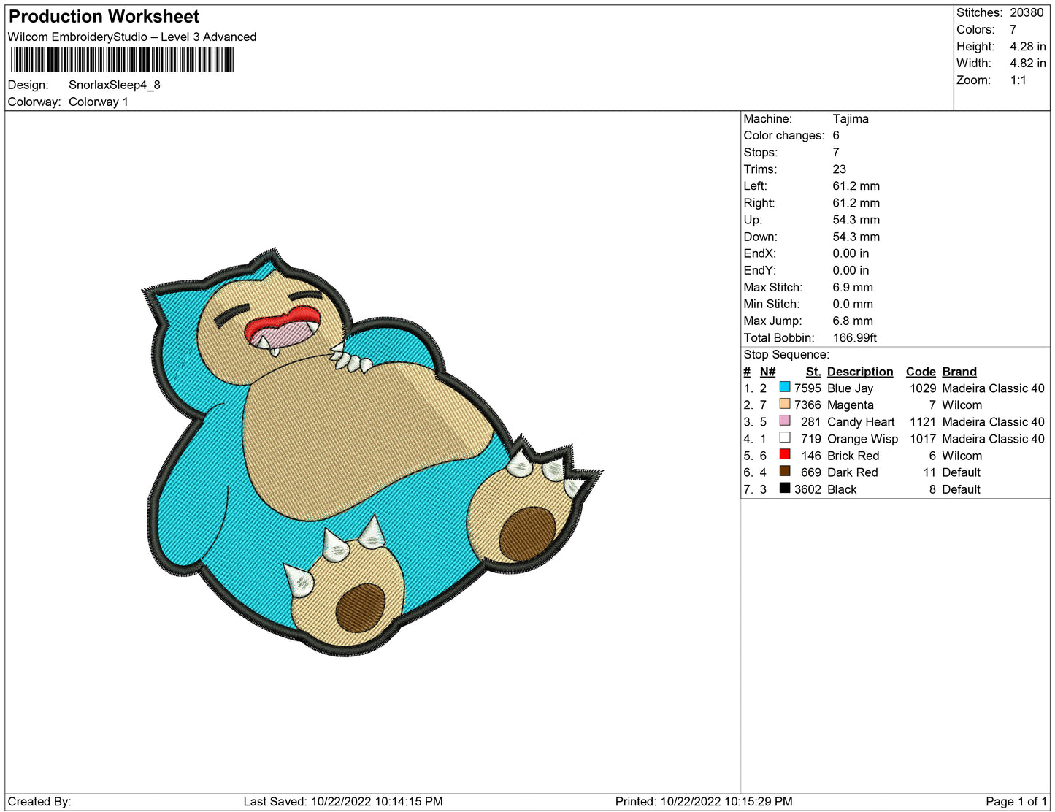Click the "Right:" extent label
The height and width of the screenshot is (812, 1055).
coord(759,202)
